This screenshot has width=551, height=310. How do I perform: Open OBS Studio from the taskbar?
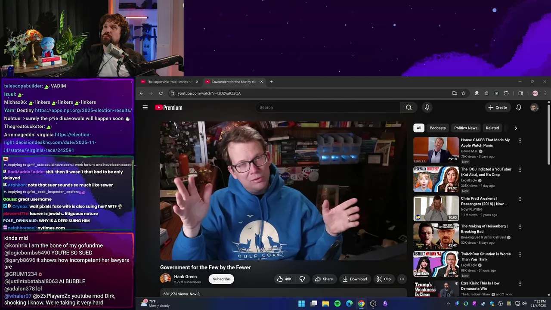click(x=373, y=304)
